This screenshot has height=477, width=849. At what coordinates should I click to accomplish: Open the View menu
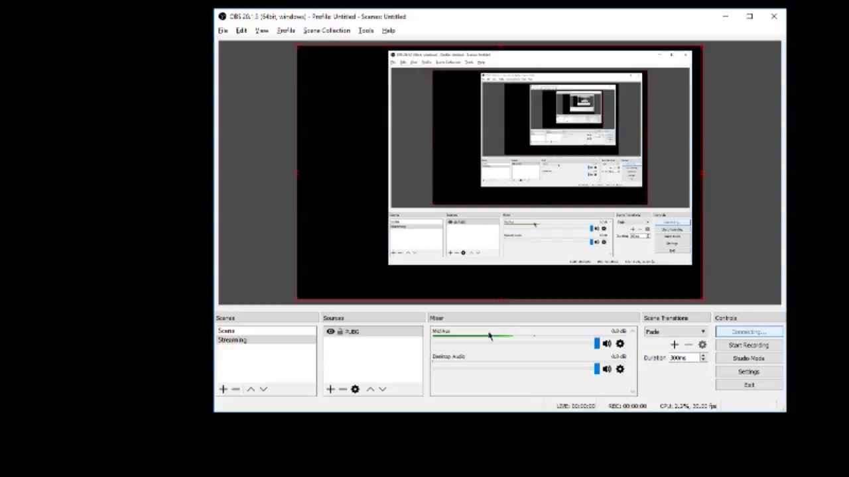click(x=262, y=30)
